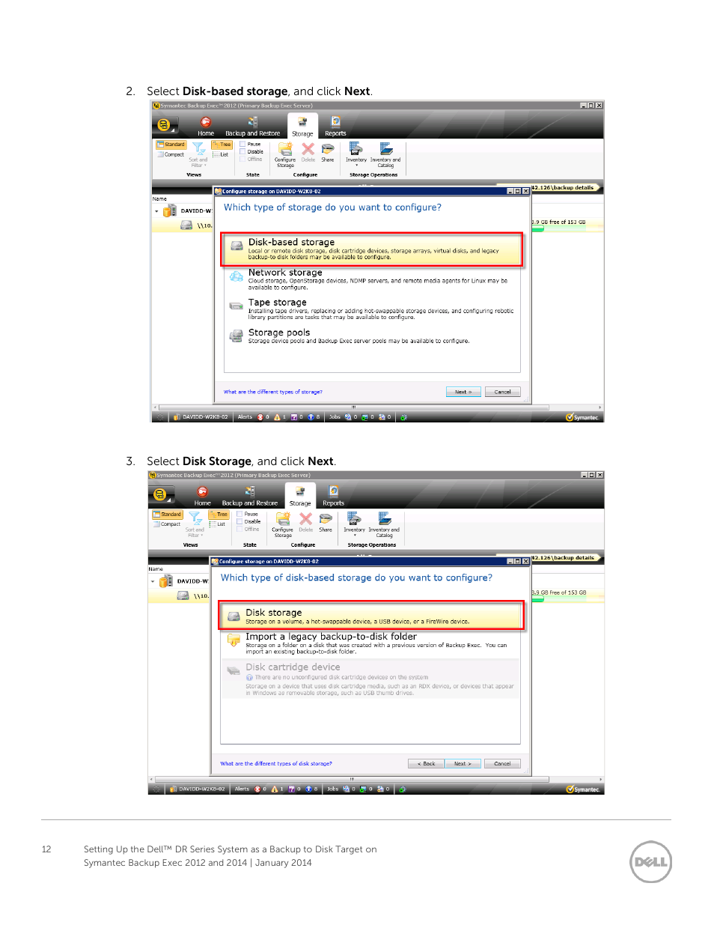Switch to Standard view in step 3 screenshot
Viewport: 714px width, 925px height.
point(168,515)
